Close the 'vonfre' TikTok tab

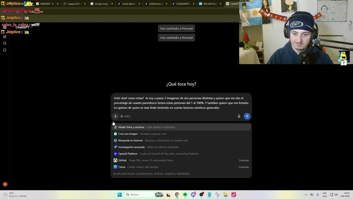[x=140, y=4]
